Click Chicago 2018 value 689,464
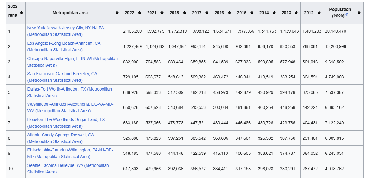This screenshot has width=375, height=178. pyautogui.click(x=176, y=62)
